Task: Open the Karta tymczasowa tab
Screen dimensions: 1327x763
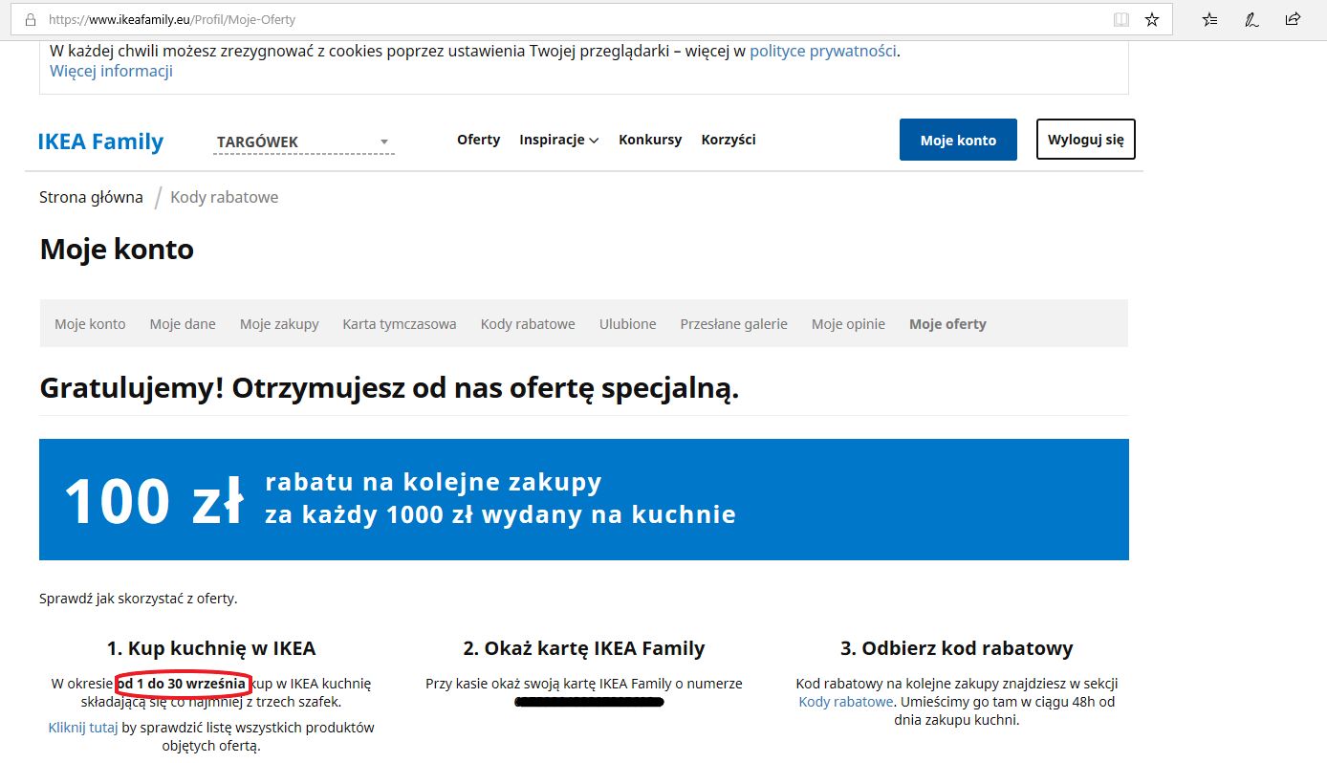Action: 400,324
